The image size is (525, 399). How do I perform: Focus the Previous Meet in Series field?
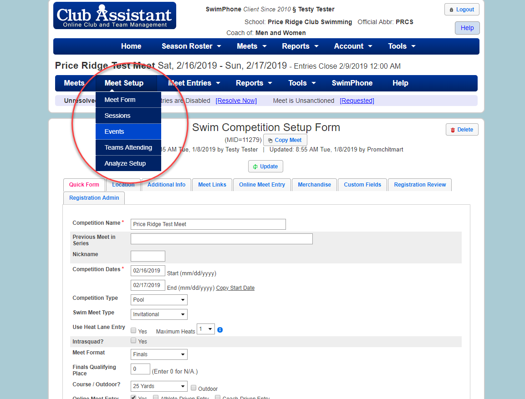pyautogui.click(x=222, y=239)
